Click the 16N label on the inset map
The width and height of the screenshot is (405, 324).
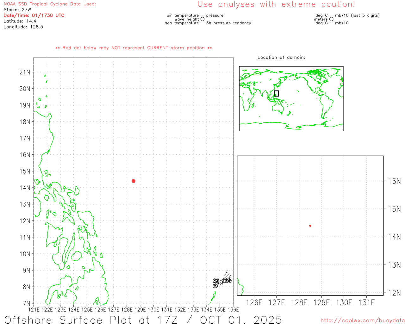coord(394,181)
